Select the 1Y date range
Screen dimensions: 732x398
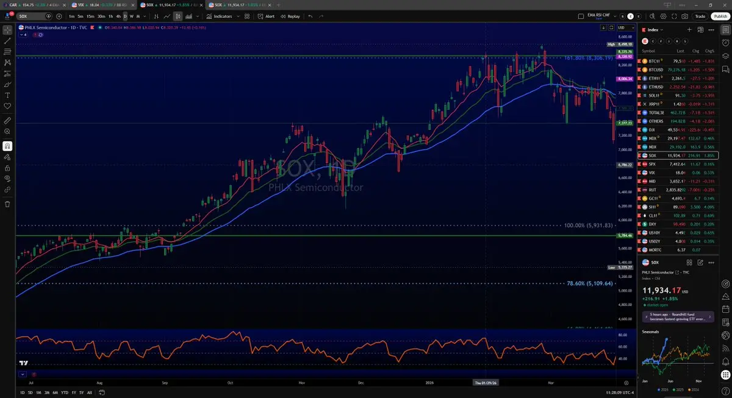(74, 393)
